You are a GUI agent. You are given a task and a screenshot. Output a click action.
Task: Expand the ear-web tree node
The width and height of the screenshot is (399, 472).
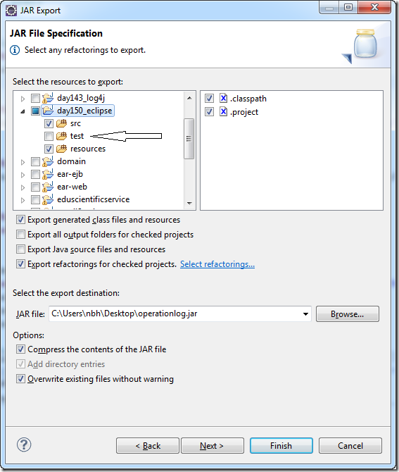23,187
